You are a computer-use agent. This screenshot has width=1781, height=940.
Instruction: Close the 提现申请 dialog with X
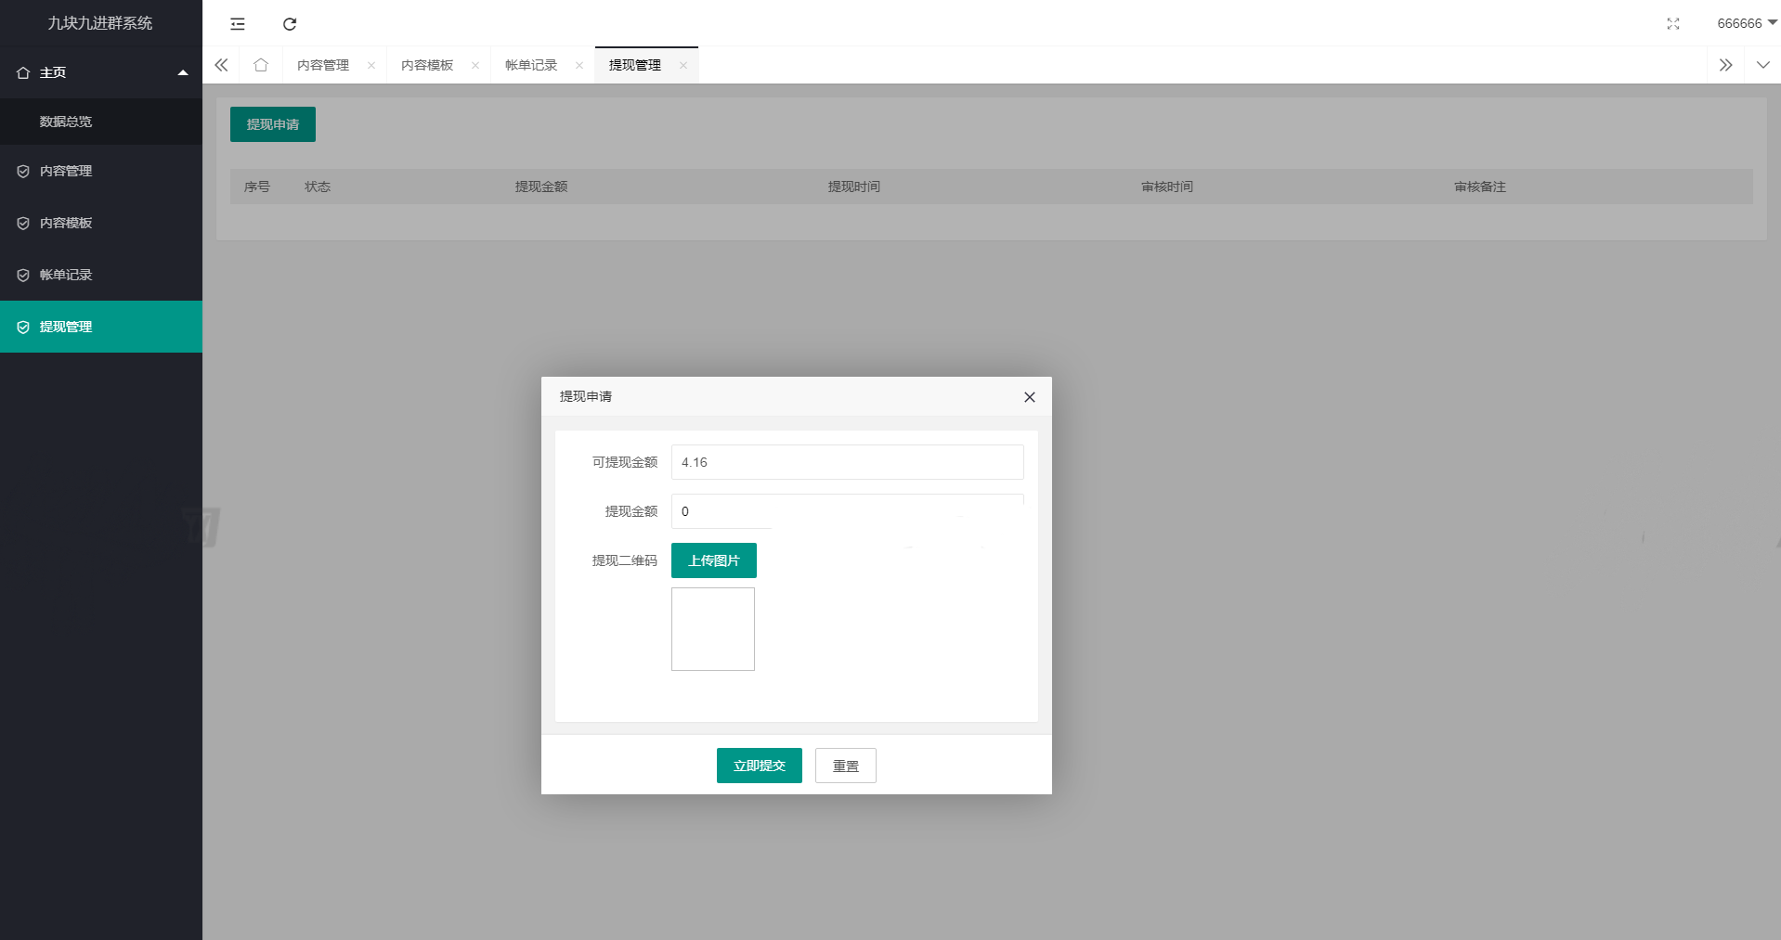click(1029, 397)
